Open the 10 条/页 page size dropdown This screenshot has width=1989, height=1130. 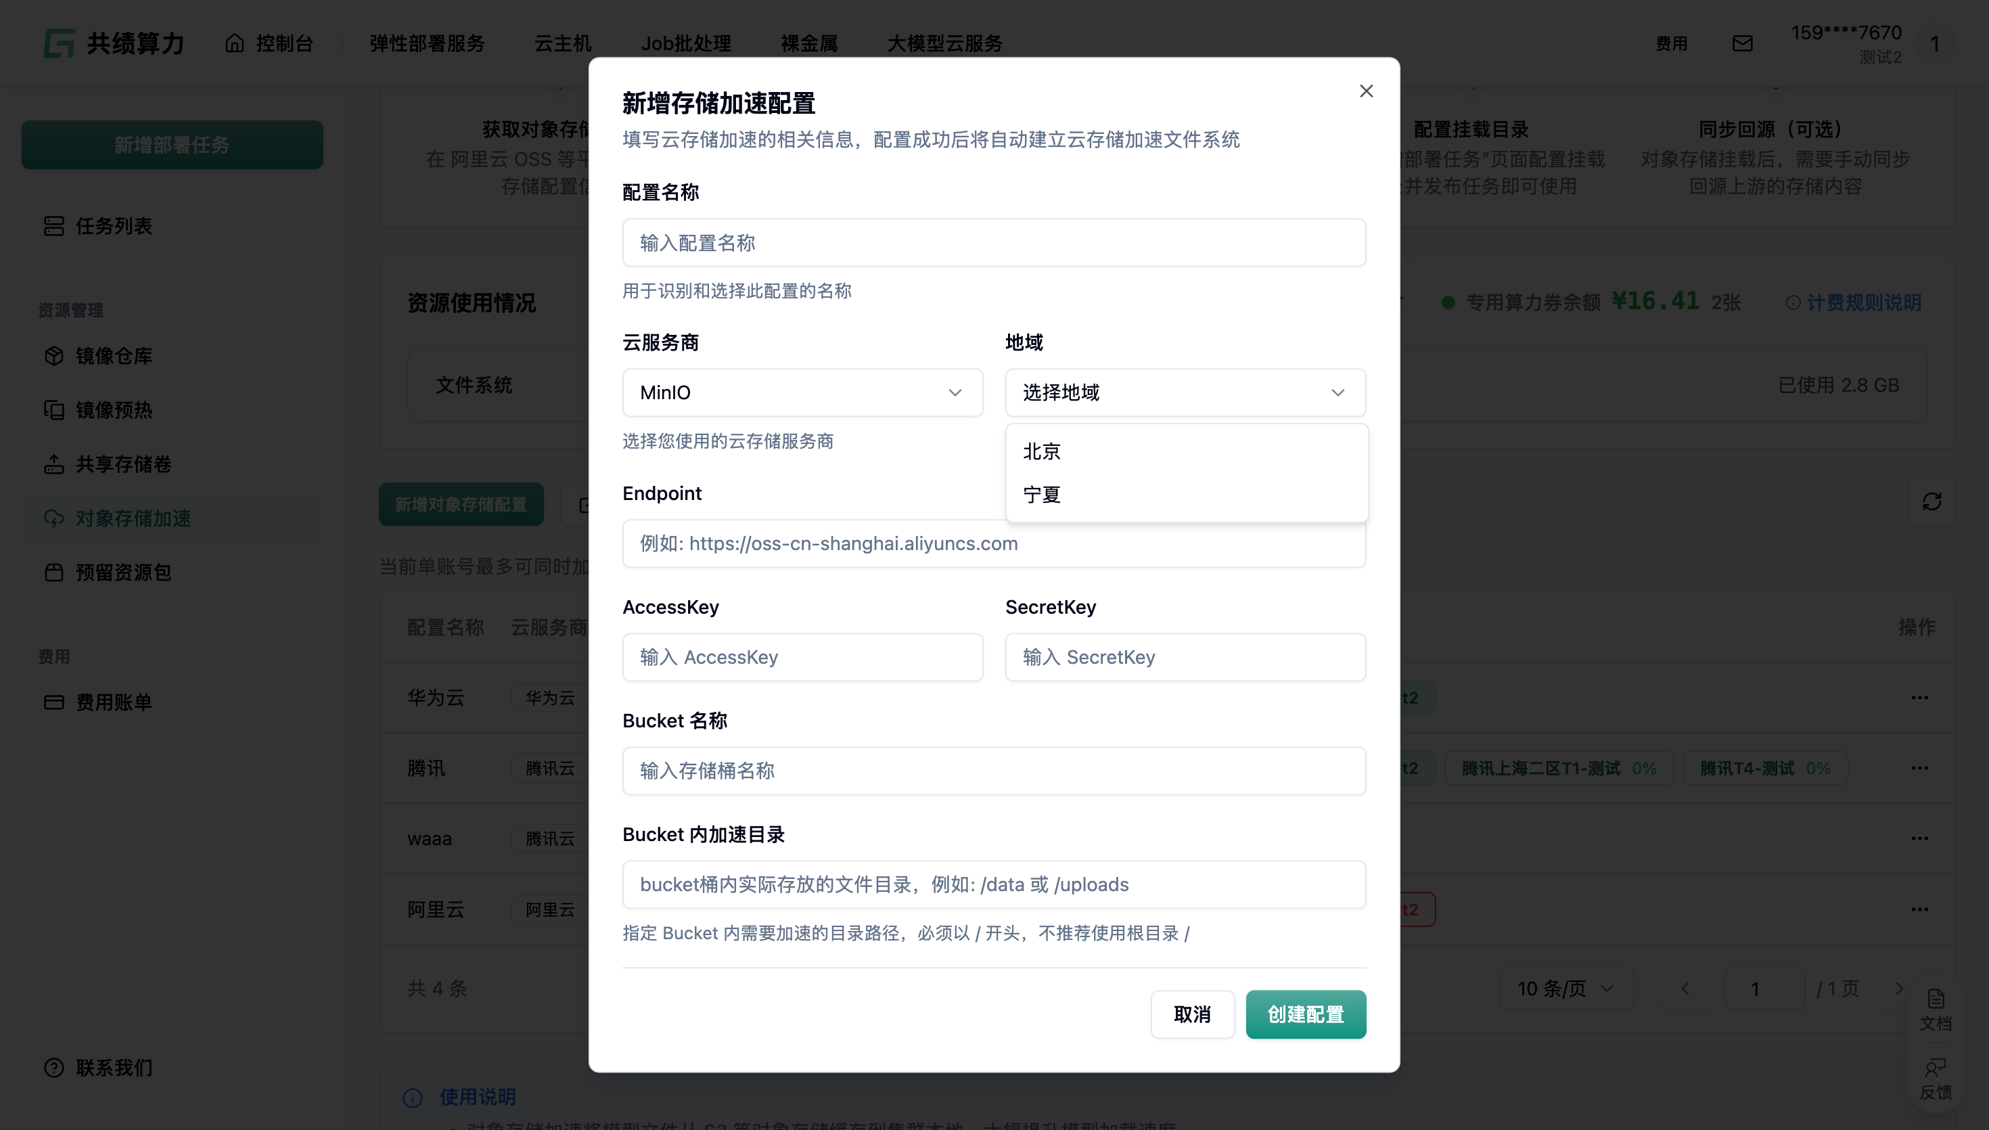1566,989
